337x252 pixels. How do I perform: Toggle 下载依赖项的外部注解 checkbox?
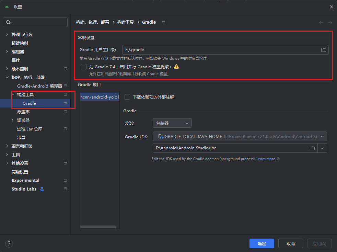(127, 97)
